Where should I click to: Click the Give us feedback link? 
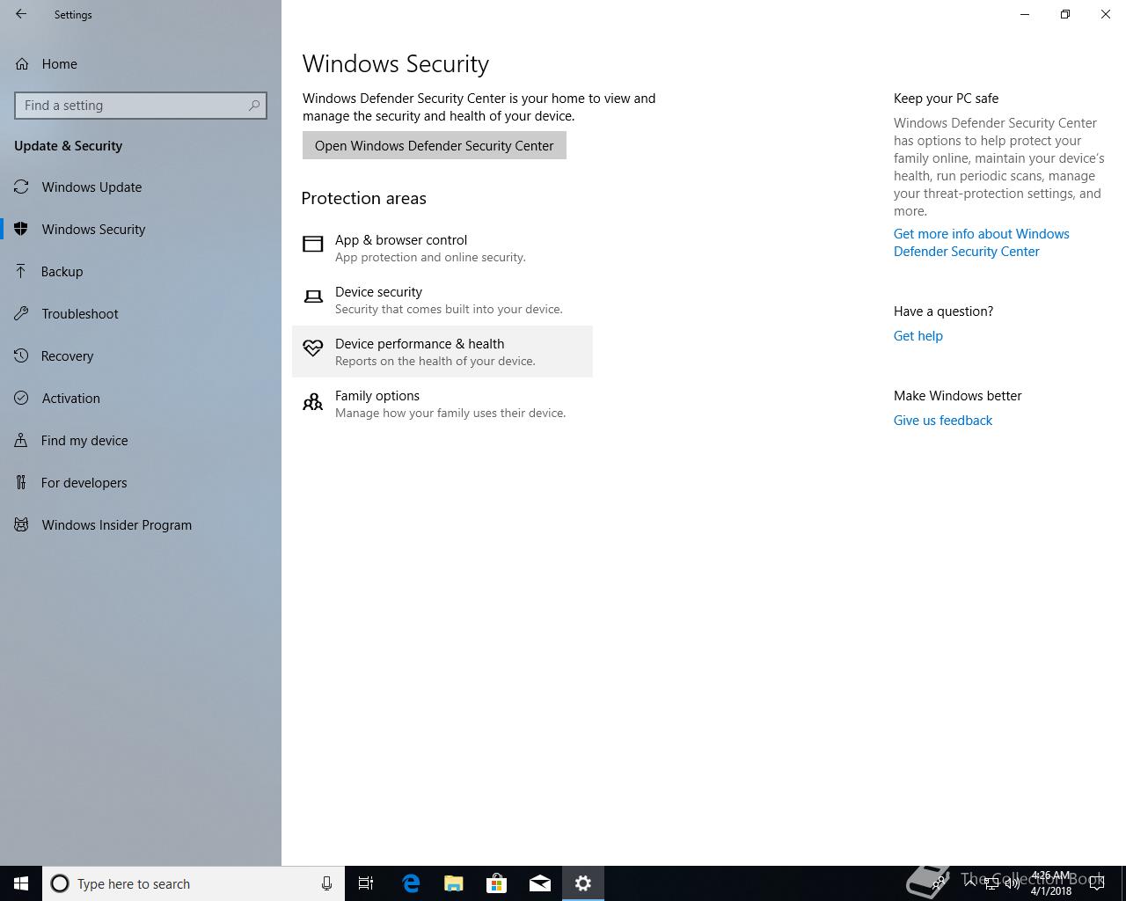[943, 420]
